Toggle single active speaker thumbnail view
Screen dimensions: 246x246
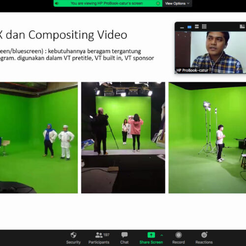pos(189,27)
